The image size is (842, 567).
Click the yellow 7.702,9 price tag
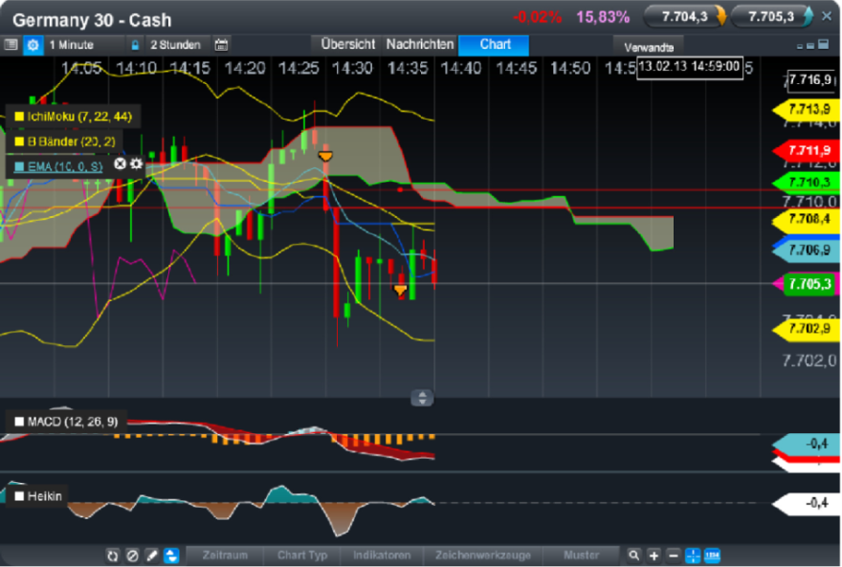pyautogui.click(x=806, y=329)
